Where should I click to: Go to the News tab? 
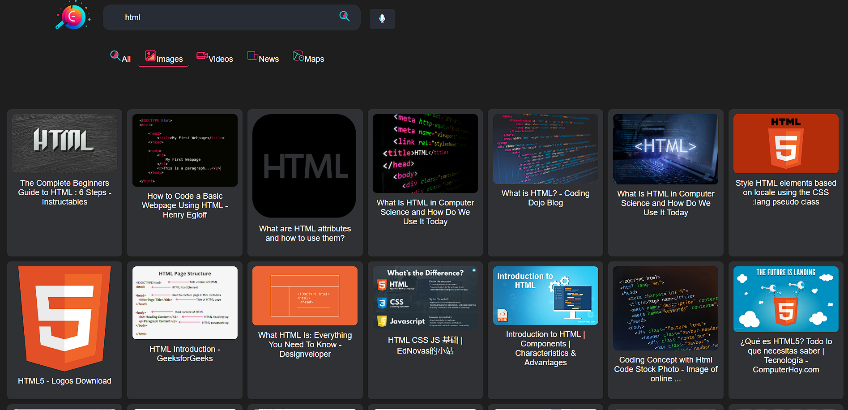point(263,57)
